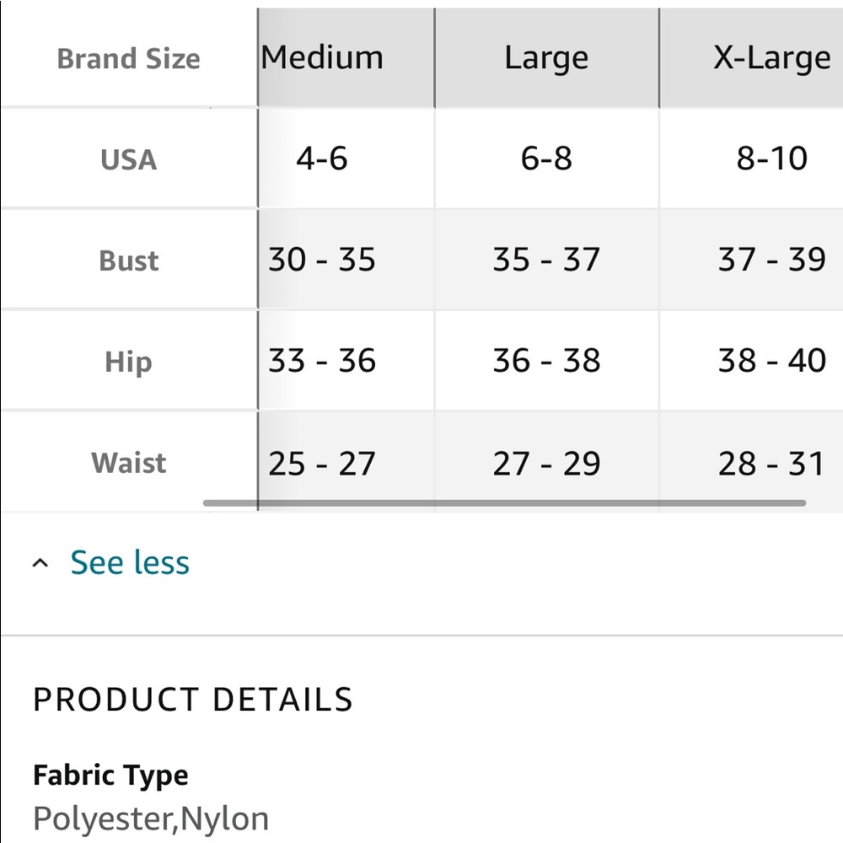Select Large hip 36 - 38 cell
This screenshot has height=843, width=843.
coord(546,360)
